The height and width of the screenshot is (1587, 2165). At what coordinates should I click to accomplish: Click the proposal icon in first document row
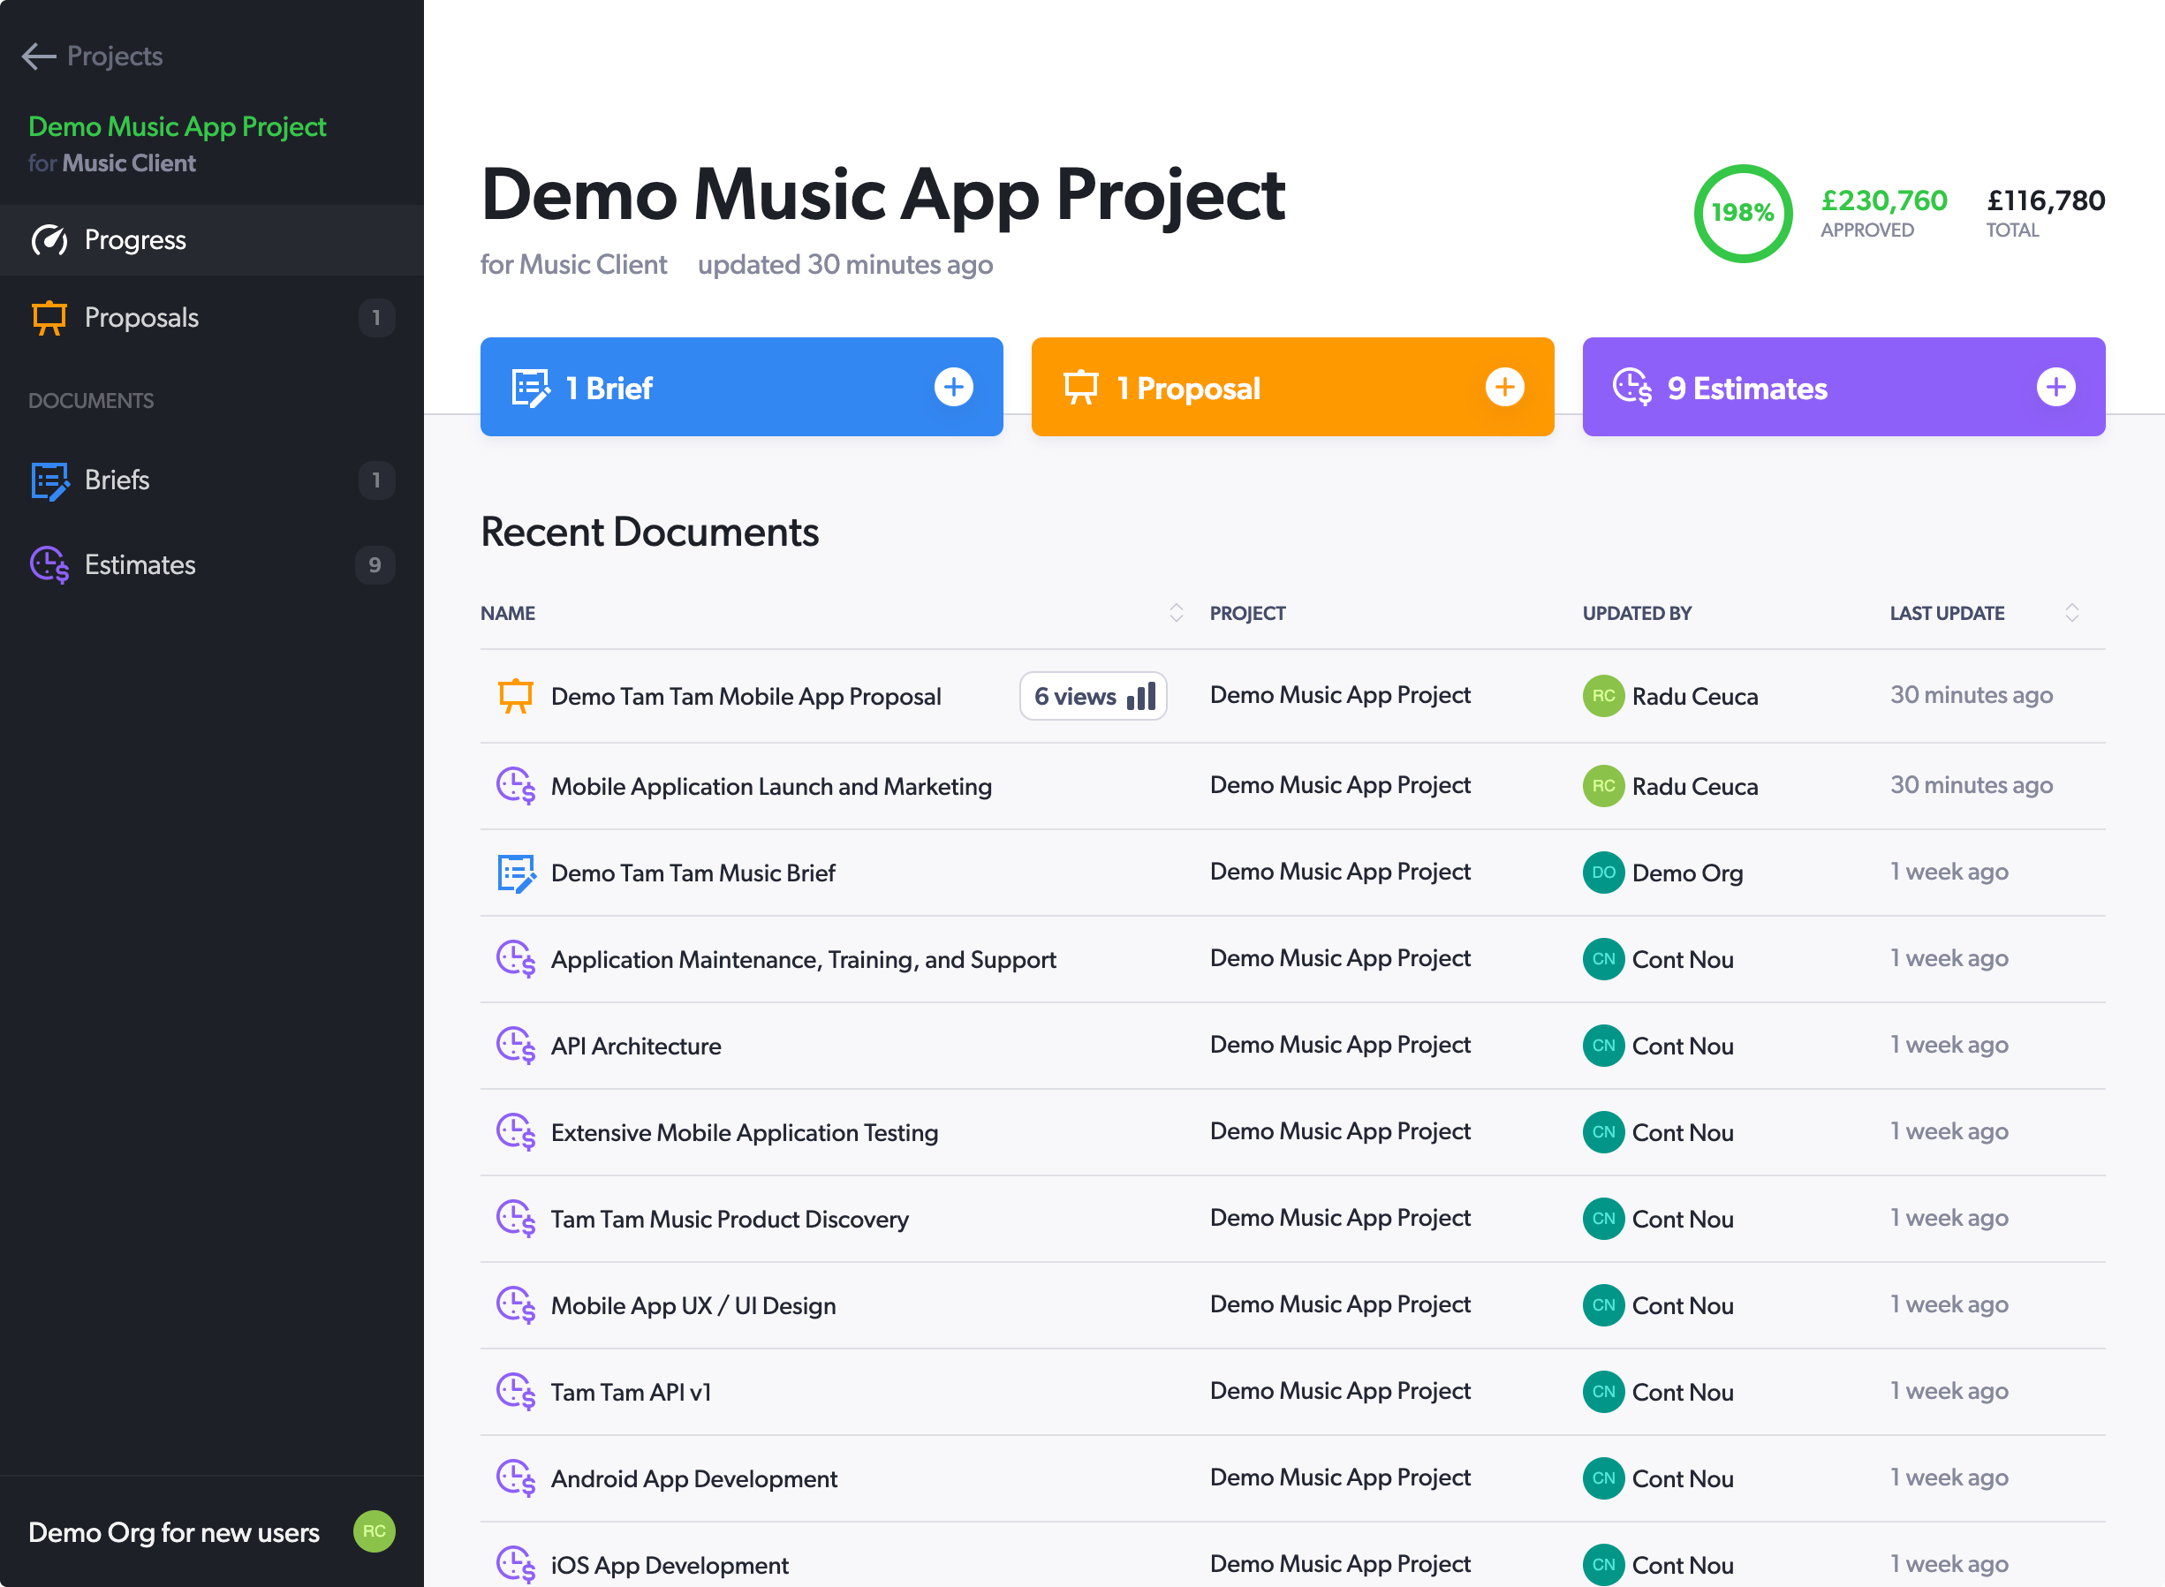point(515,696)
